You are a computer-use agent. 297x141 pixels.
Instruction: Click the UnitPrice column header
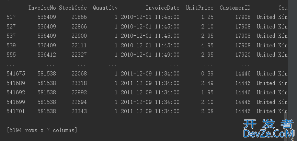coord(199,8)
